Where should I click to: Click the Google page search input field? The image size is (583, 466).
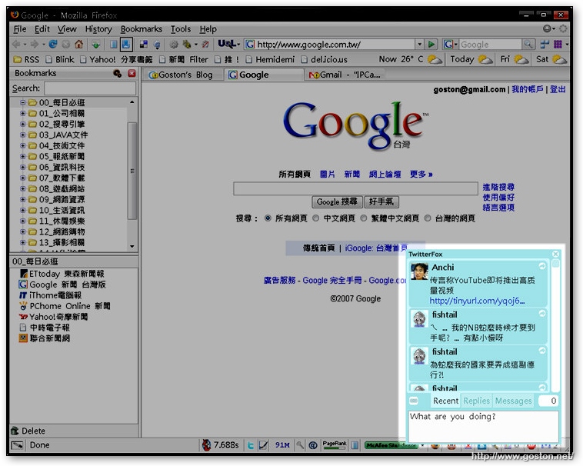[355, 188]
